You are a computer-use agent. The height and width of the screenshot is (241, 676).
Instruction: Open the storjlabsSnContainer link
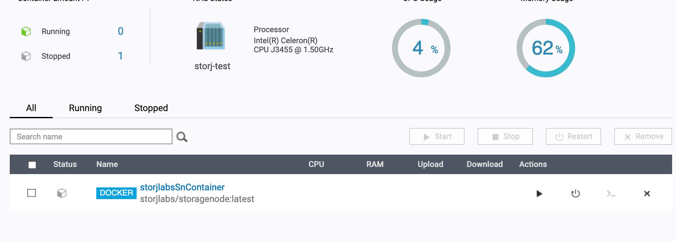click(182, 187)
